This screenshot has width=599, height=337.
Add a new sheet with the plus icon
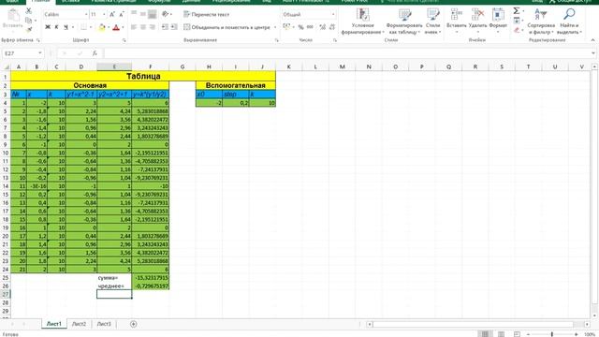click(133, 324)
